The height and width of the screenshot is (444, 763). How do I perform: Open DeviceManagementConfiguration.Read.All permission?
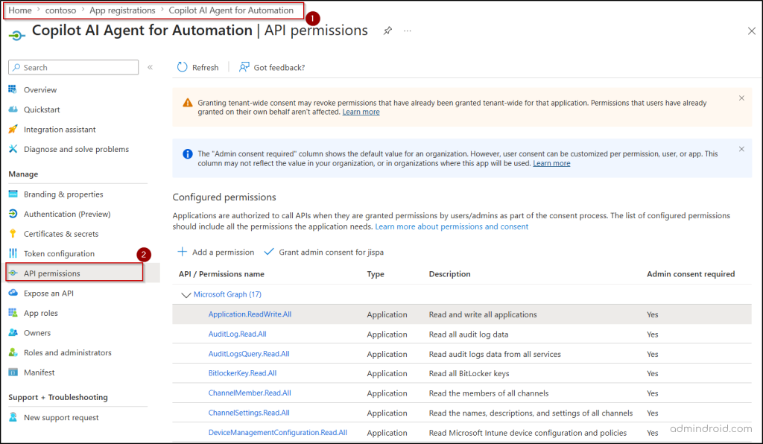(277, 432)
